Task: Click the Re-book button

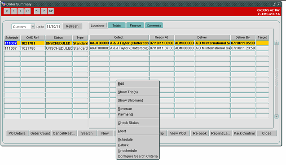Action: pyautogui.click(x=200, y=133)
